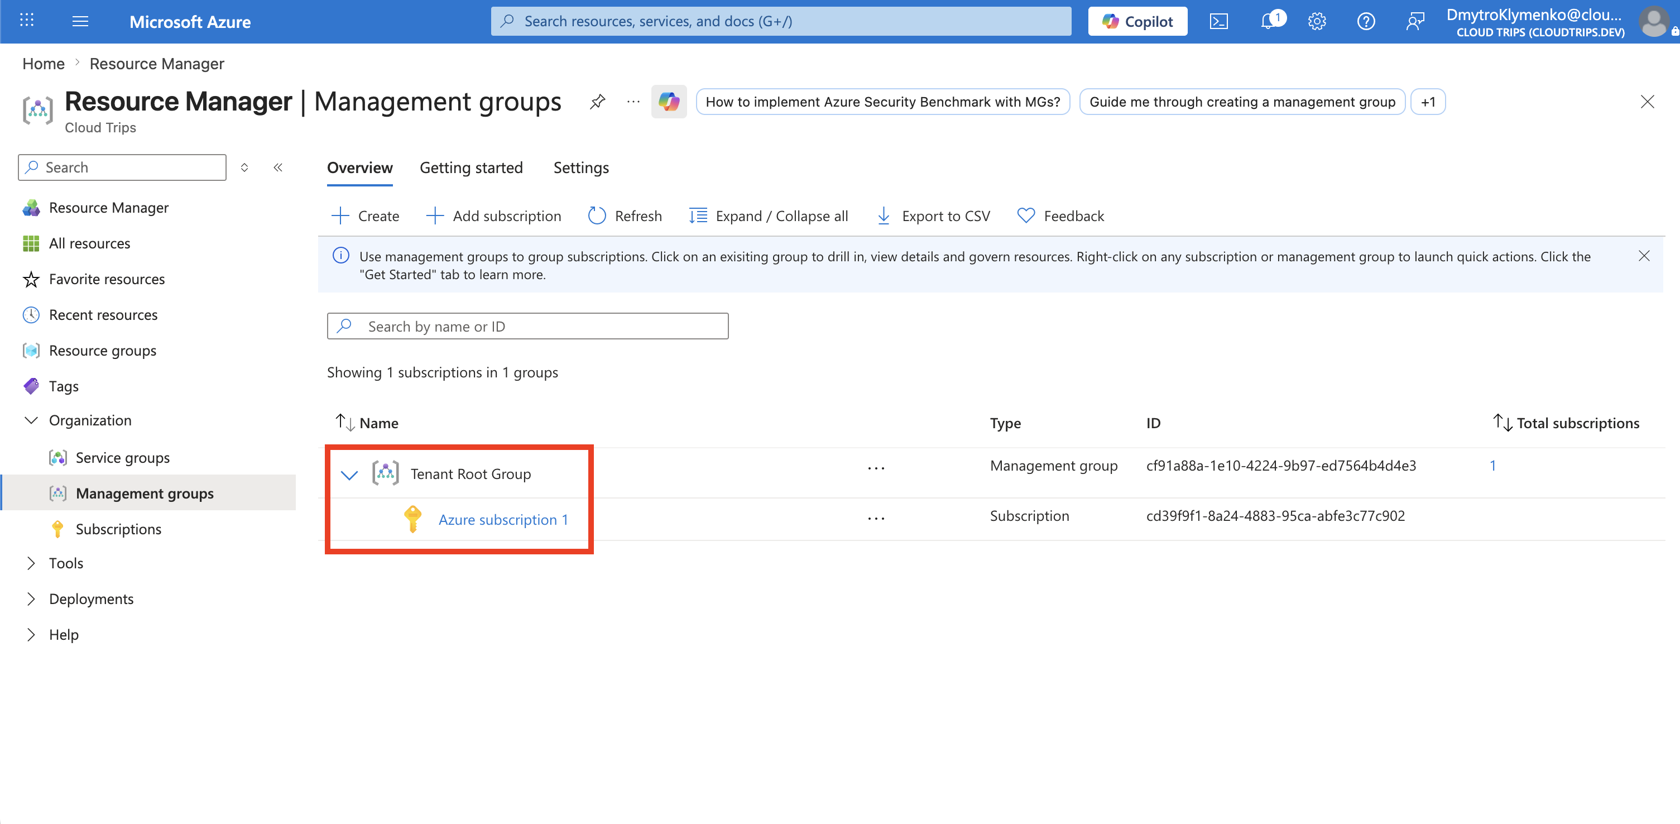Viewport: 1680px width, 824px height.
Task: Click the Copilot icon beside the title
Action: [669, 102]
